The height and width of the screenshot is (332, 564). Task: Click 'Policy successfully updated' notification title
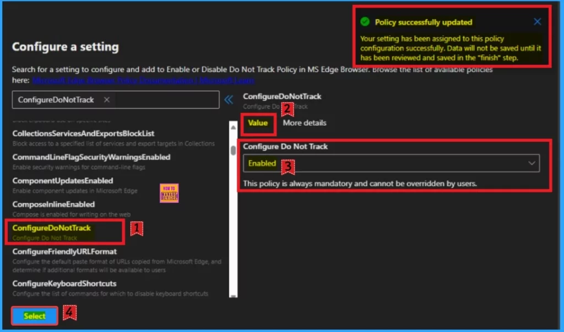(424, 22)
